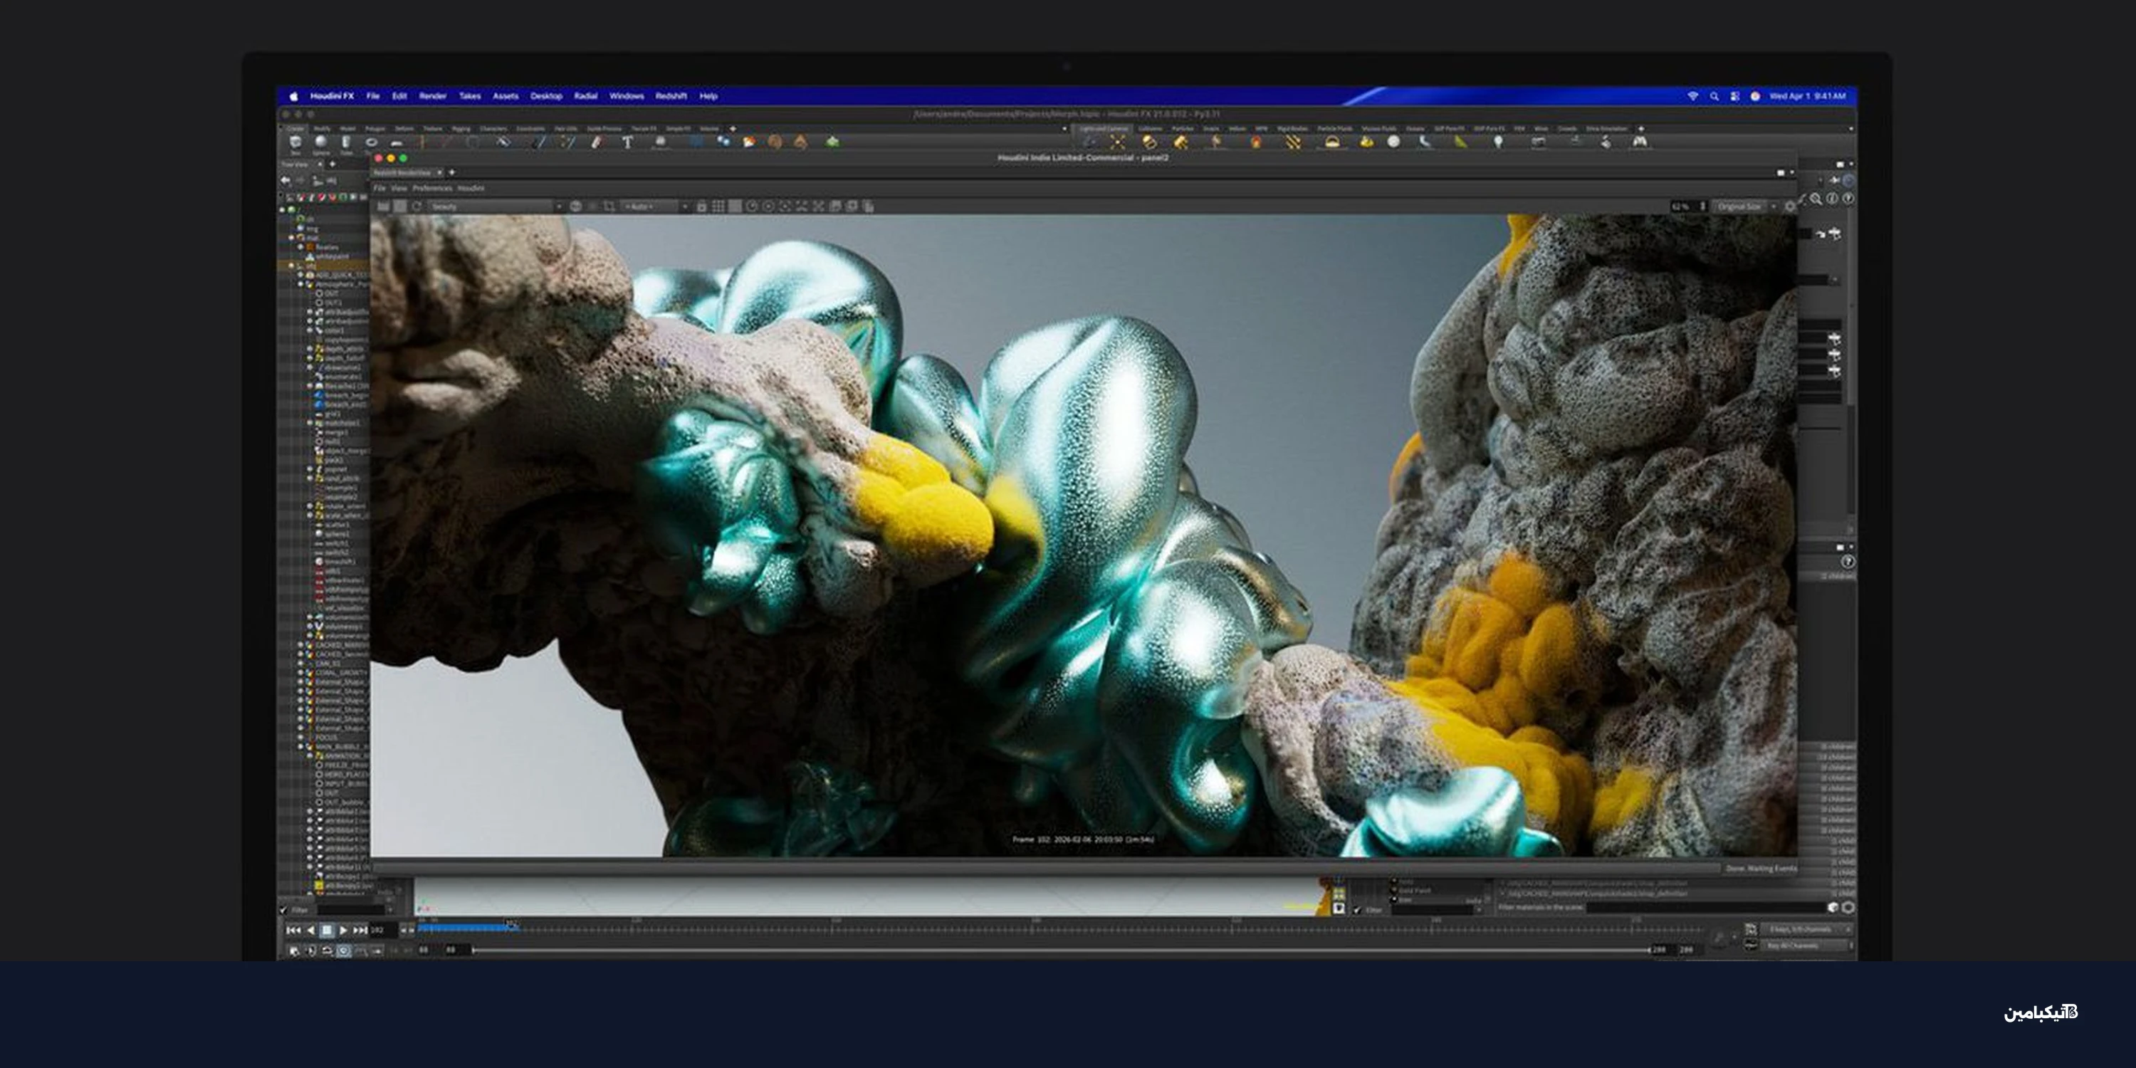2136x1068 pixels.
Task: Open the Wi-Fi icon in the macOS menu bar
Action: tap(1692, 97)
